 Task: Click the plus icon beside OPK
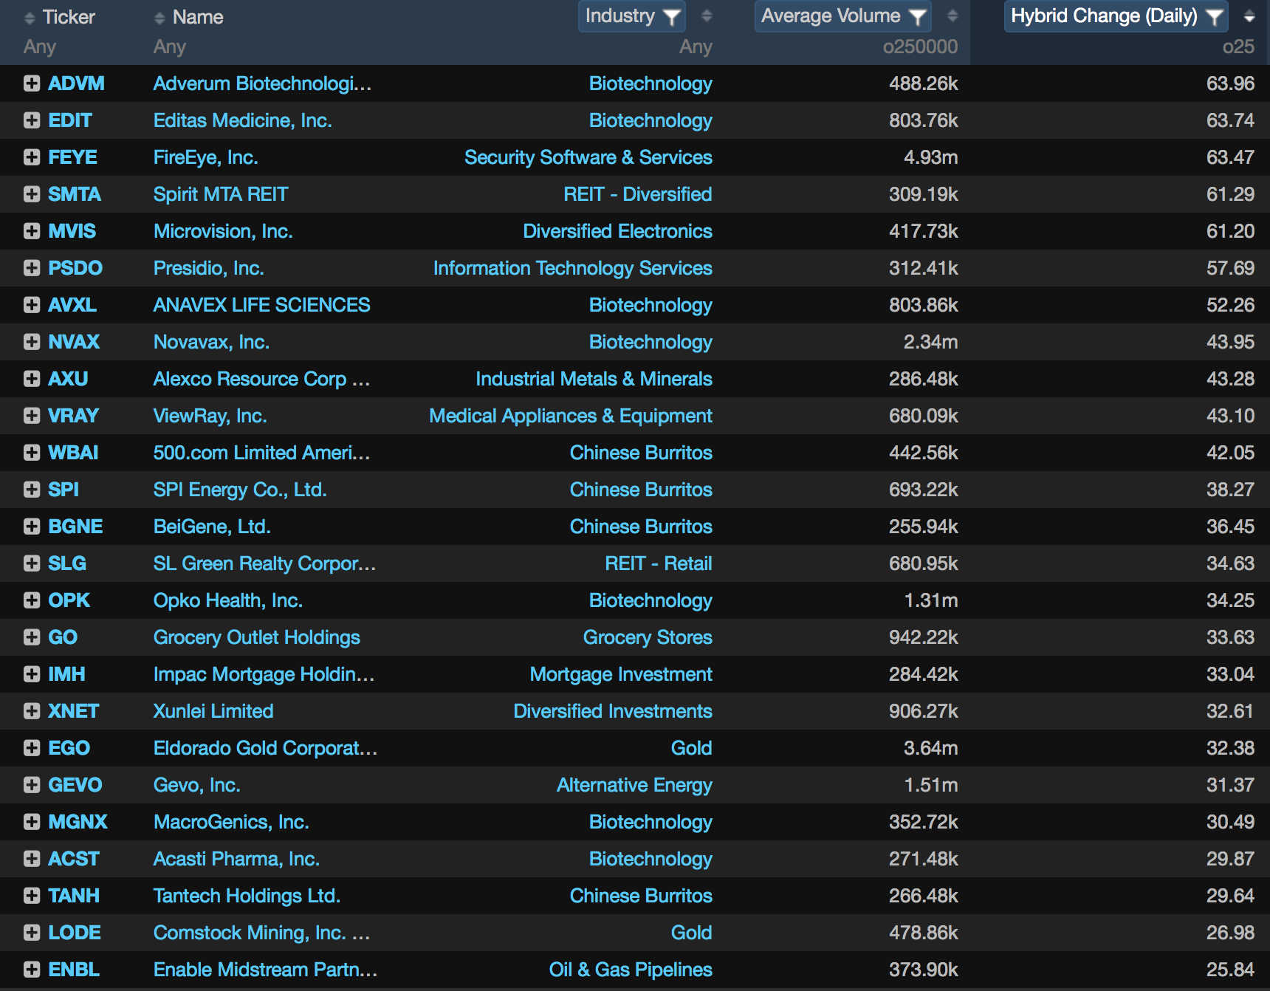coord(32,600)
